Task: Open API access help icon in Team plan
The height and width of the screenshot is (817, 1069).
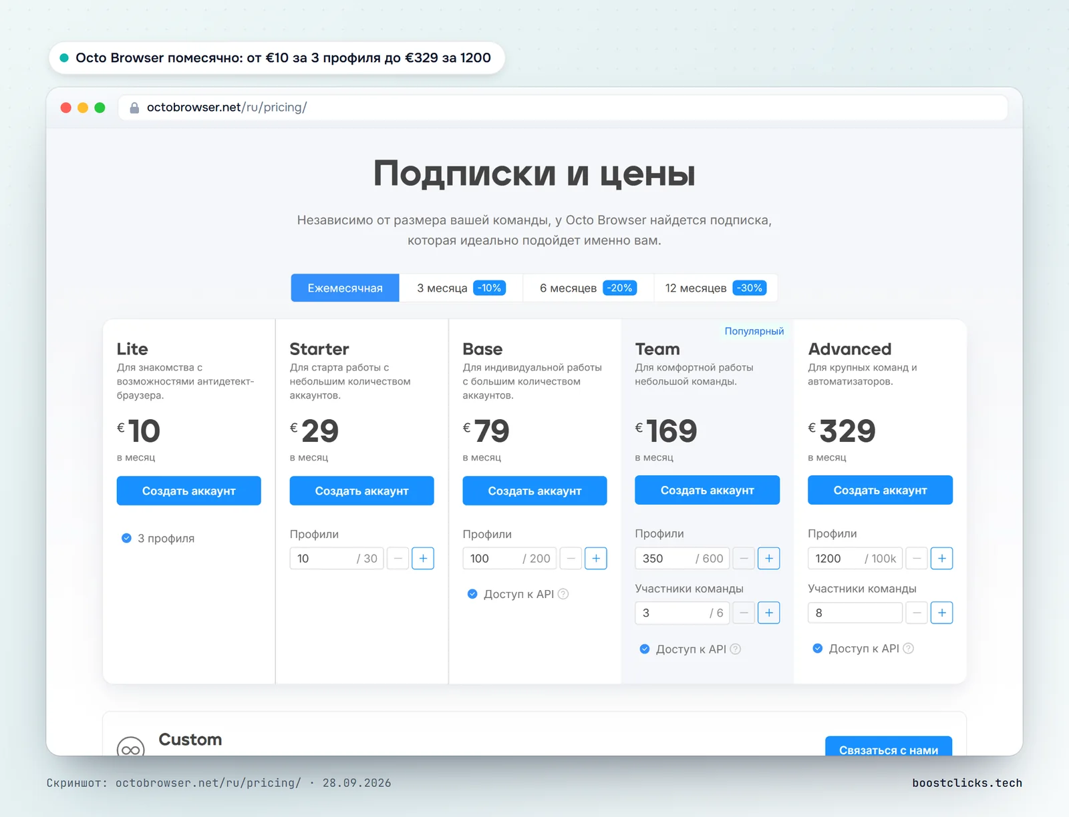Action: [736, 649]
